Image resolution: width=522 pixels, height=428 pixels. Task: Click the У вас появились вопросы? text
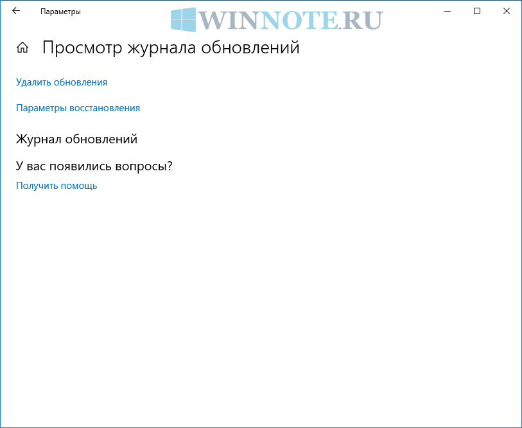click(94, 166)
